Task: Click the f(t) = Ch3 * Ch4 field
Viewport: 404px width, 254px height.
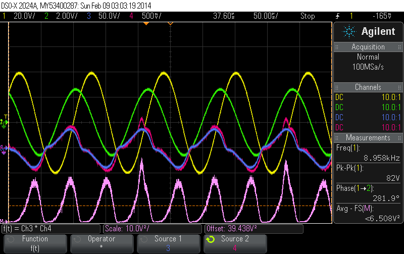Action: [x=51, y=229]
